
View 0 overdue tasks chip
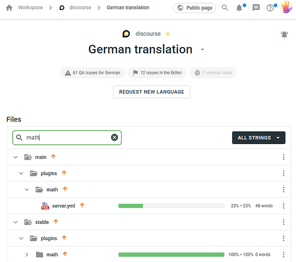[213, 73]
